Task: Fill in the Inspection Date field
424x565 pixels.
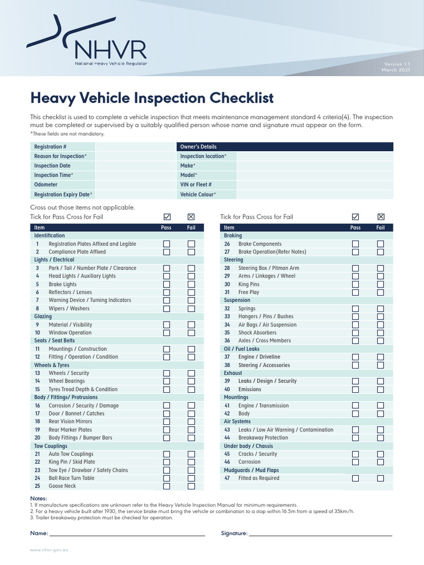Action: tap(135, 166)
